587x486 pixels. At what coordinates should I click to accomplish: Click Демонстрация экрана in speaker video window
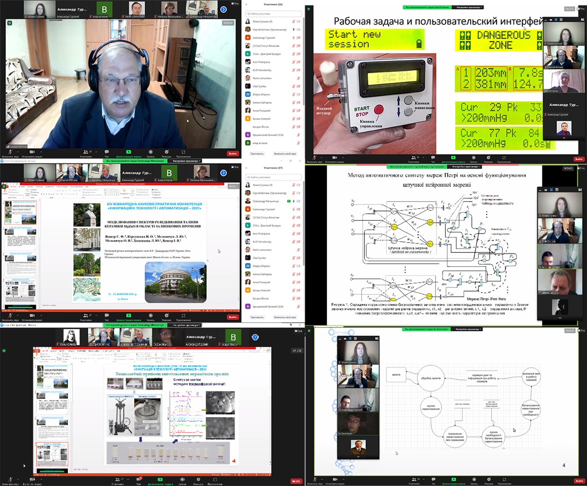[129, 153]
